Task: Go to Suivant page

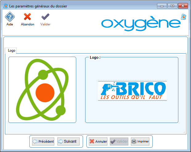Action: coord(69,141)
